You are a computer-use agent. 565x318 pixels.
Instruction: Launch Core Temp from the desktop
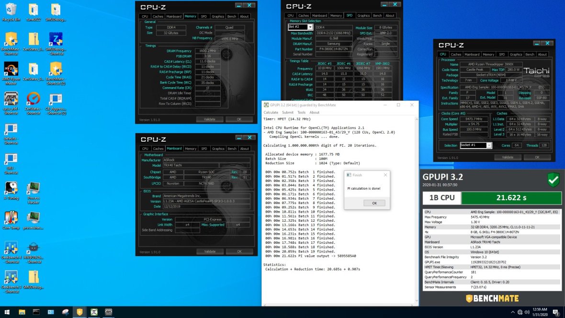pyautogui.click(x=11, y=219)
